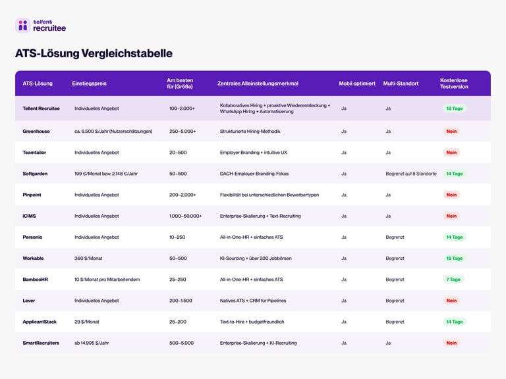Image resolution: width=506 pixels, height=379 pixels.
Task: Click the 'Nein' badge in Pinpoint row
Action: point(451,195)
